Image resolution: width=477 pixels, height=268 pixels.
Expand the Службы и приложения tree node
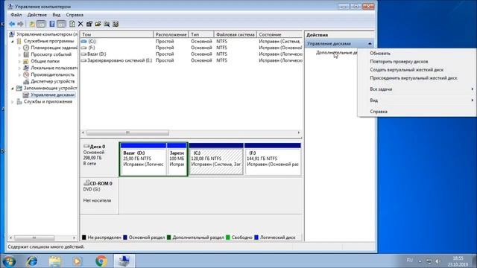click(x=13, y=101)
